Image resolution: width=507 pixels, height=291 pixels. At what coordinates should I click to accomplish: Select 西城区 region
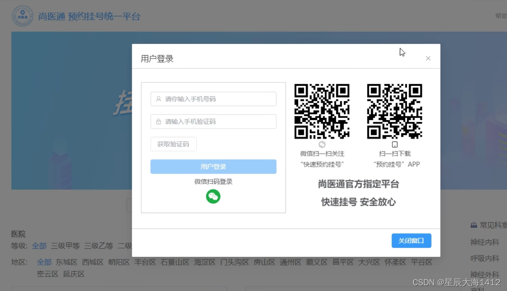[93, 262]
